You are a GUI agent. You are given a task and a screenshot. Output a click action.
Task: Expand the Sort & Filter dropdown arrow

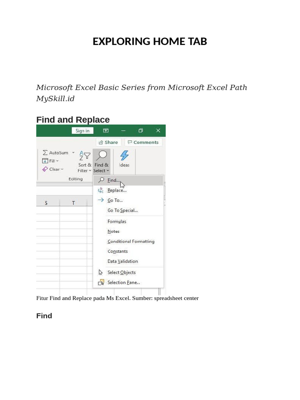point(90,171)
